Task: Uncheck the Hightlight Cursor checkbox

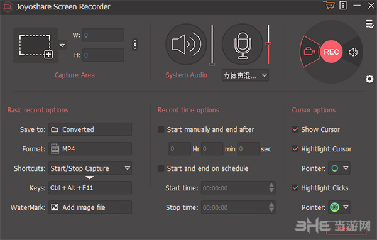Action: tap(295, 149)
